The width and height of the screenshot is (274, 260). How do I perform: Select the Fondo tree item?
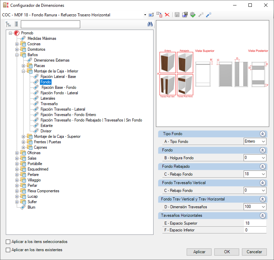point(46,82)
